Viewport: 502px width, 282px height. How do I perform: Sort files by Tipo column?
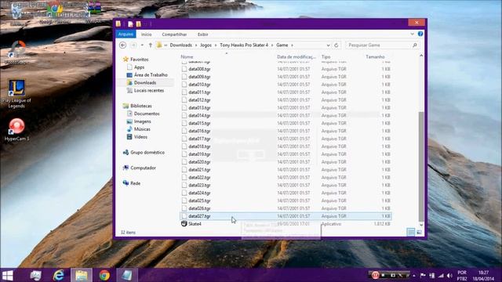pyautogui.click(x=326, y=56)
